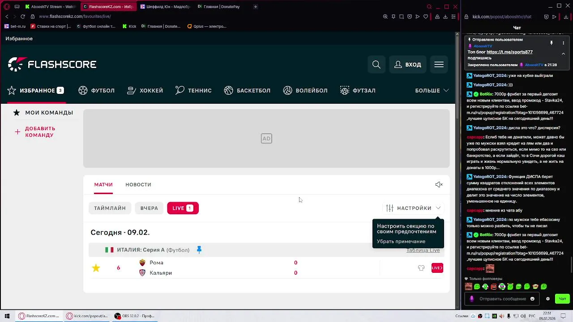The height and width of the screenshot is (322, 573).
Task: Open Избранное favorites in the sports menu
Action: tap(35, 90)
